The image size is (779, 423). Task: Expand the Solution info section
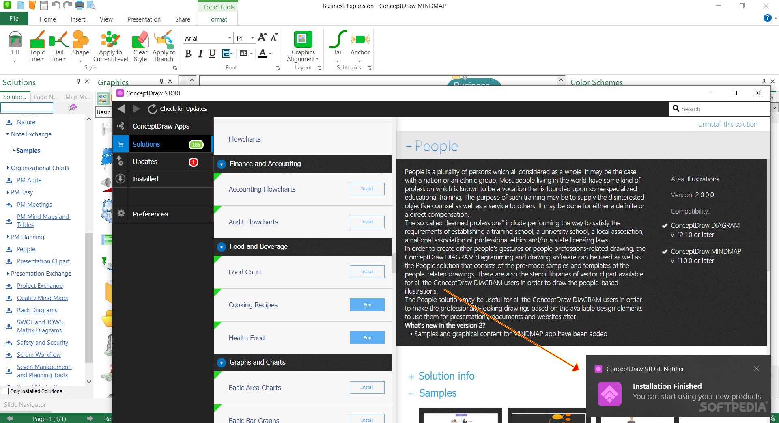[x=441, y=376]
